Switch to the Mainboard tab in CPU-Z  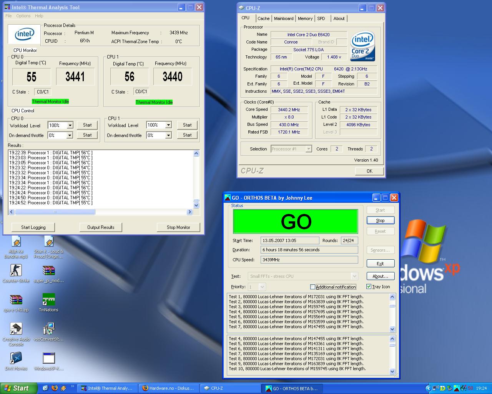tap(284, 18)
